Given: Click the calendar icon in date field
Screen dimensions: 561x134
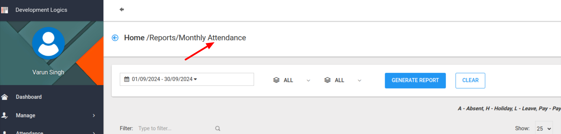Looking at the screenshot, I should (126, 79).
